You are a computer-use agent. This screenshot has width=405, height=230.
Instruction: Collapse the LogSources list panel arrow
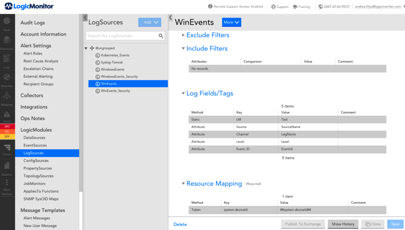point(170,17)
